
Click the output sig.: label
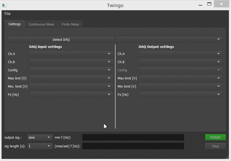coord(13,137)
